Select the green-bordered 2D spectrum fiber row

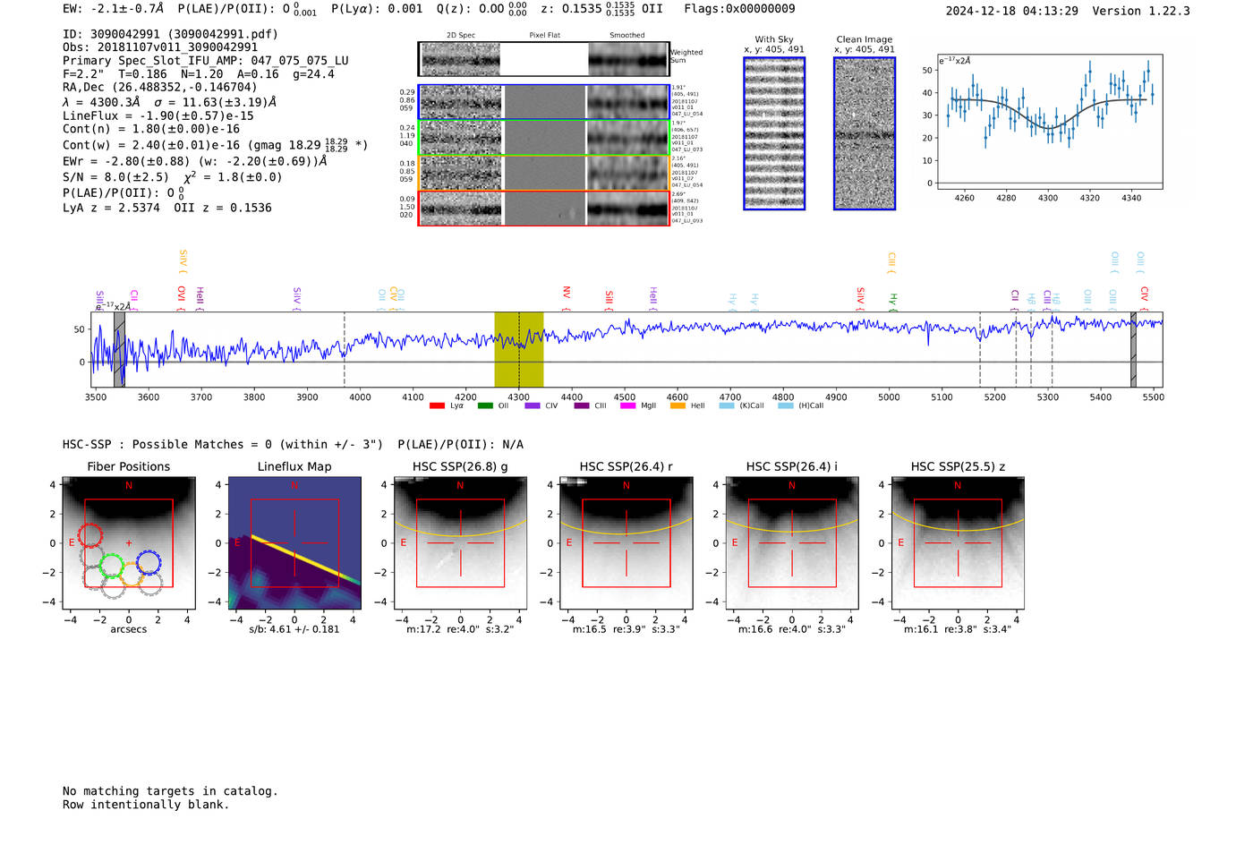click(x=544, y=138)
